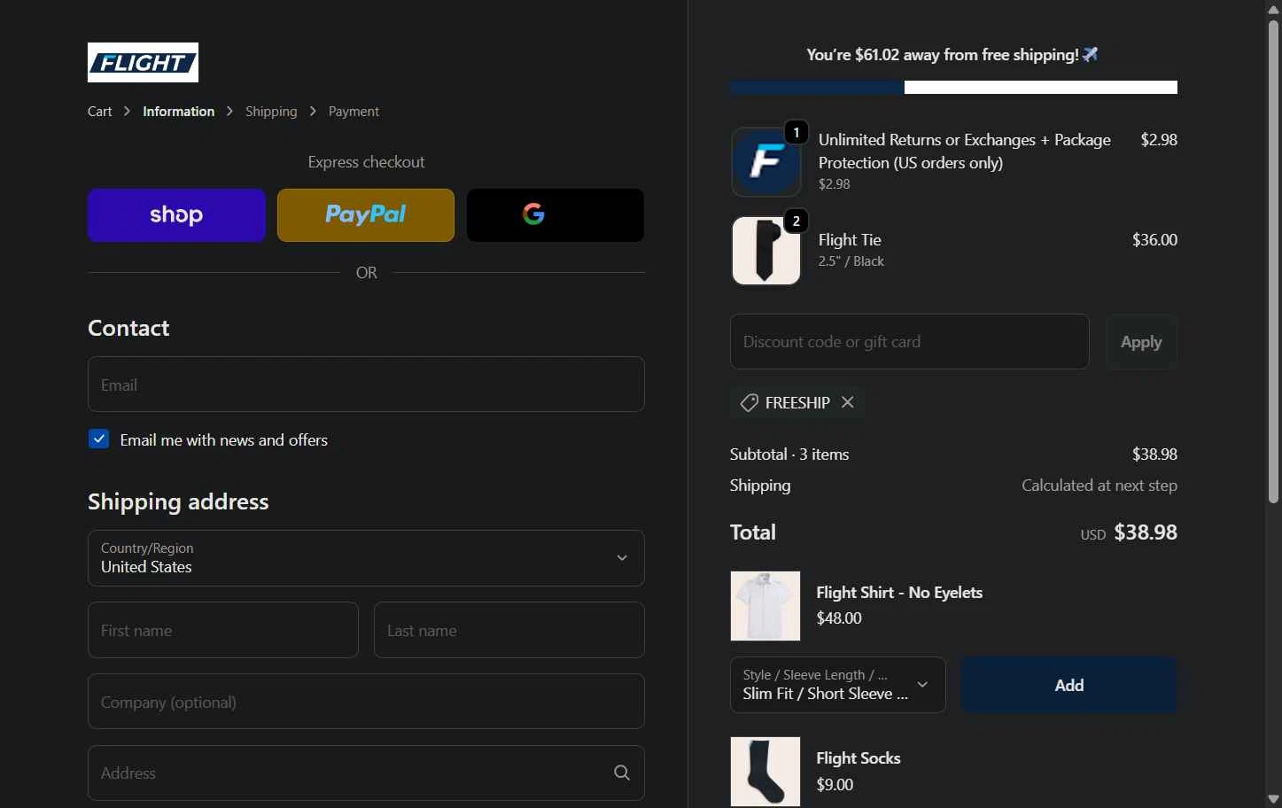Click the Address input field

click(x=366, y=773)
